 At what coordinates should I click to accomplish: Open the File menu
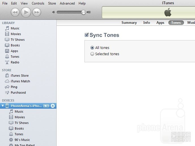click(5, 3)
